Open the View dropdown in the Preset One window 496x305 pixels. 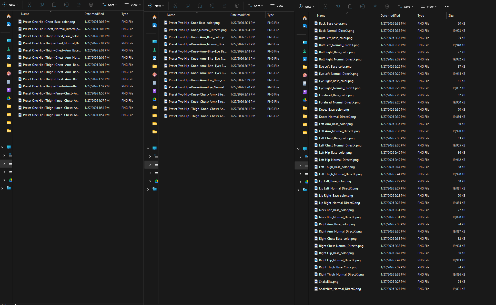[x=133, y=5]
